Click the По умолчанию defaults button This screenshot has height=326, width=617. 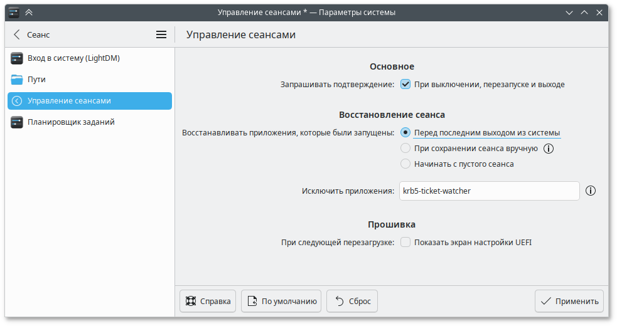pyautogui.click(x=281, y=301)
